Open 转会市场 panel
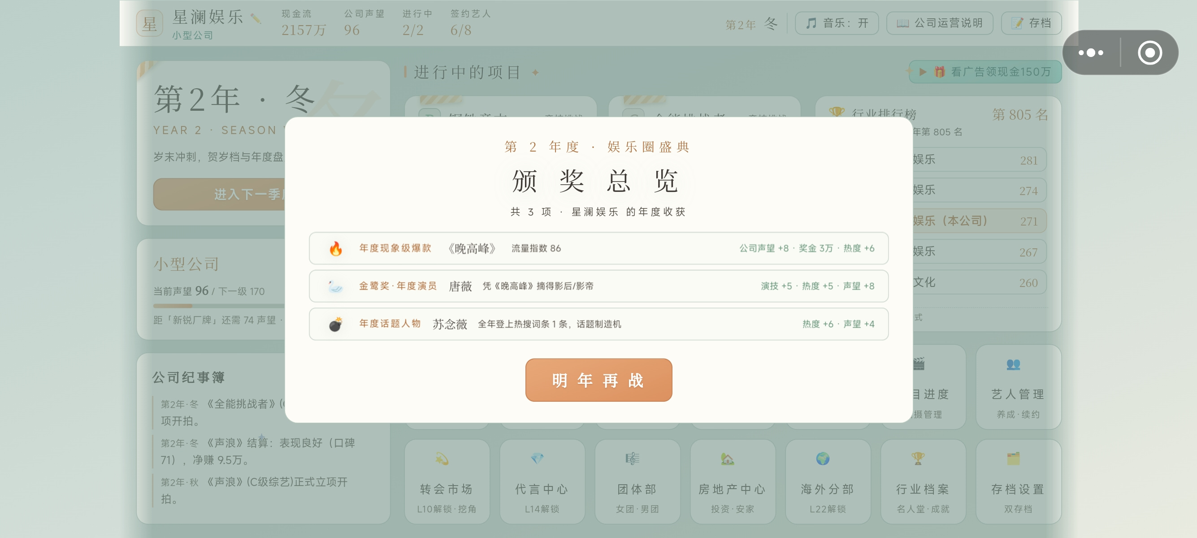This screenshot has height=538, width=1197. [x=447, y=482]
